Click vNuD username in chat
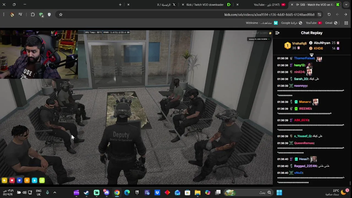The width and height of the screenshot is (352, 198). coord(298,173)
